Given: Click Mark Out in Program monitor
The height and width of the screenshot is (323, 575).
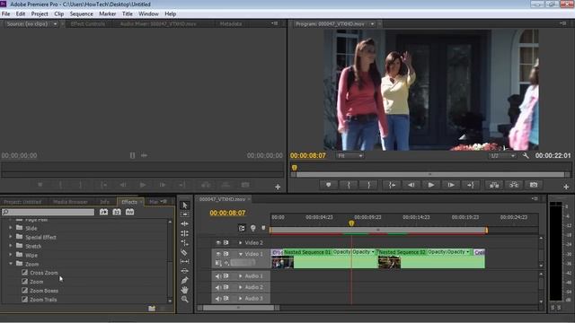Looking at the screenshot, I should 368,185.
